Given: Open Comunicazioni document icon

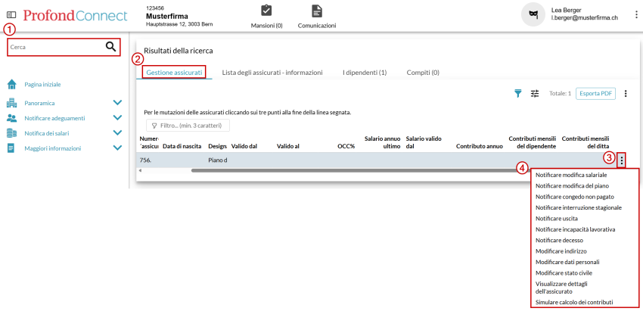Looking at the screenshot, I should [x=316, y=11].
